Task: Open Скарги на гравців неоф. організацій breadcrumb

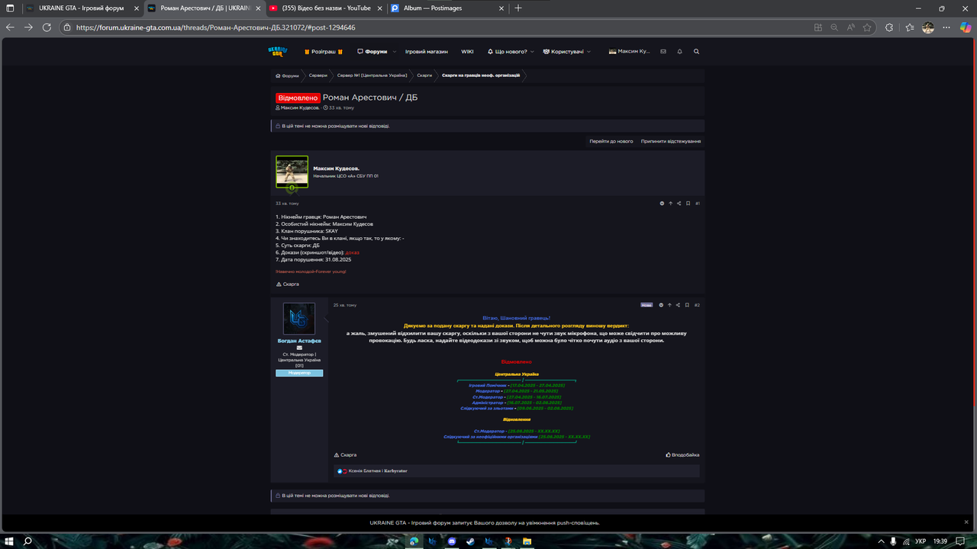Action: point(481,75)
